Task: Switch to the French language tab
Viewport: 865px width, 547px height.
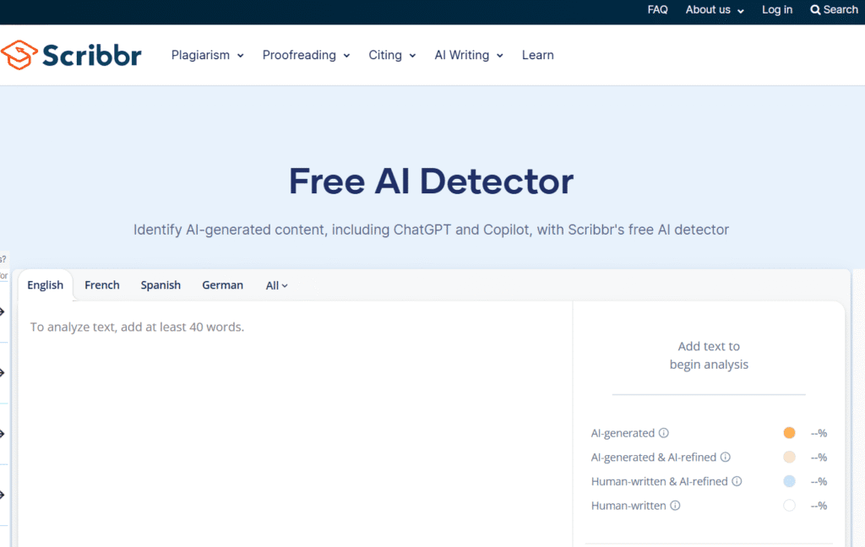Action: coord(101,285)
